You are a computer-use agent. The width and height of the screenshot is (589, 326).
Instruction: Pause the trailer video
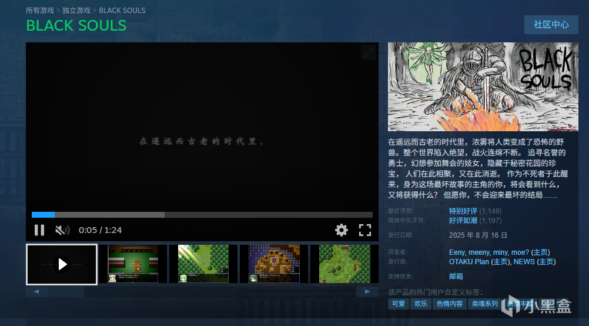[x=39, y=229]
